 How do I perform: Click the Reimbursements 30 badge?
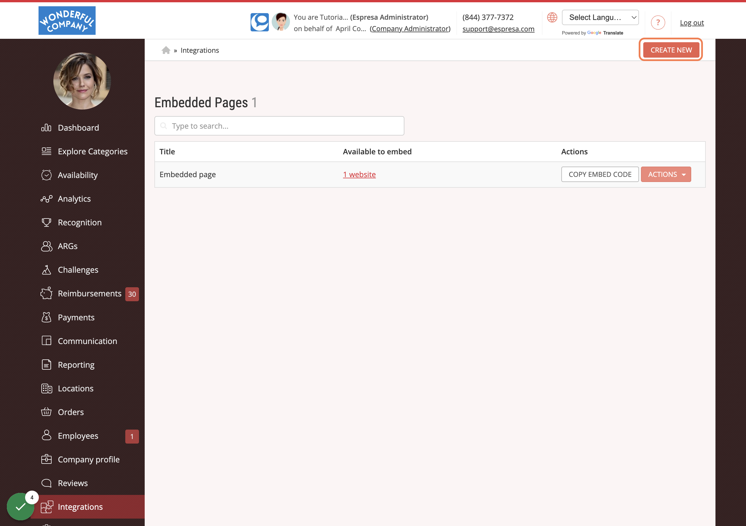click(132, 294)
